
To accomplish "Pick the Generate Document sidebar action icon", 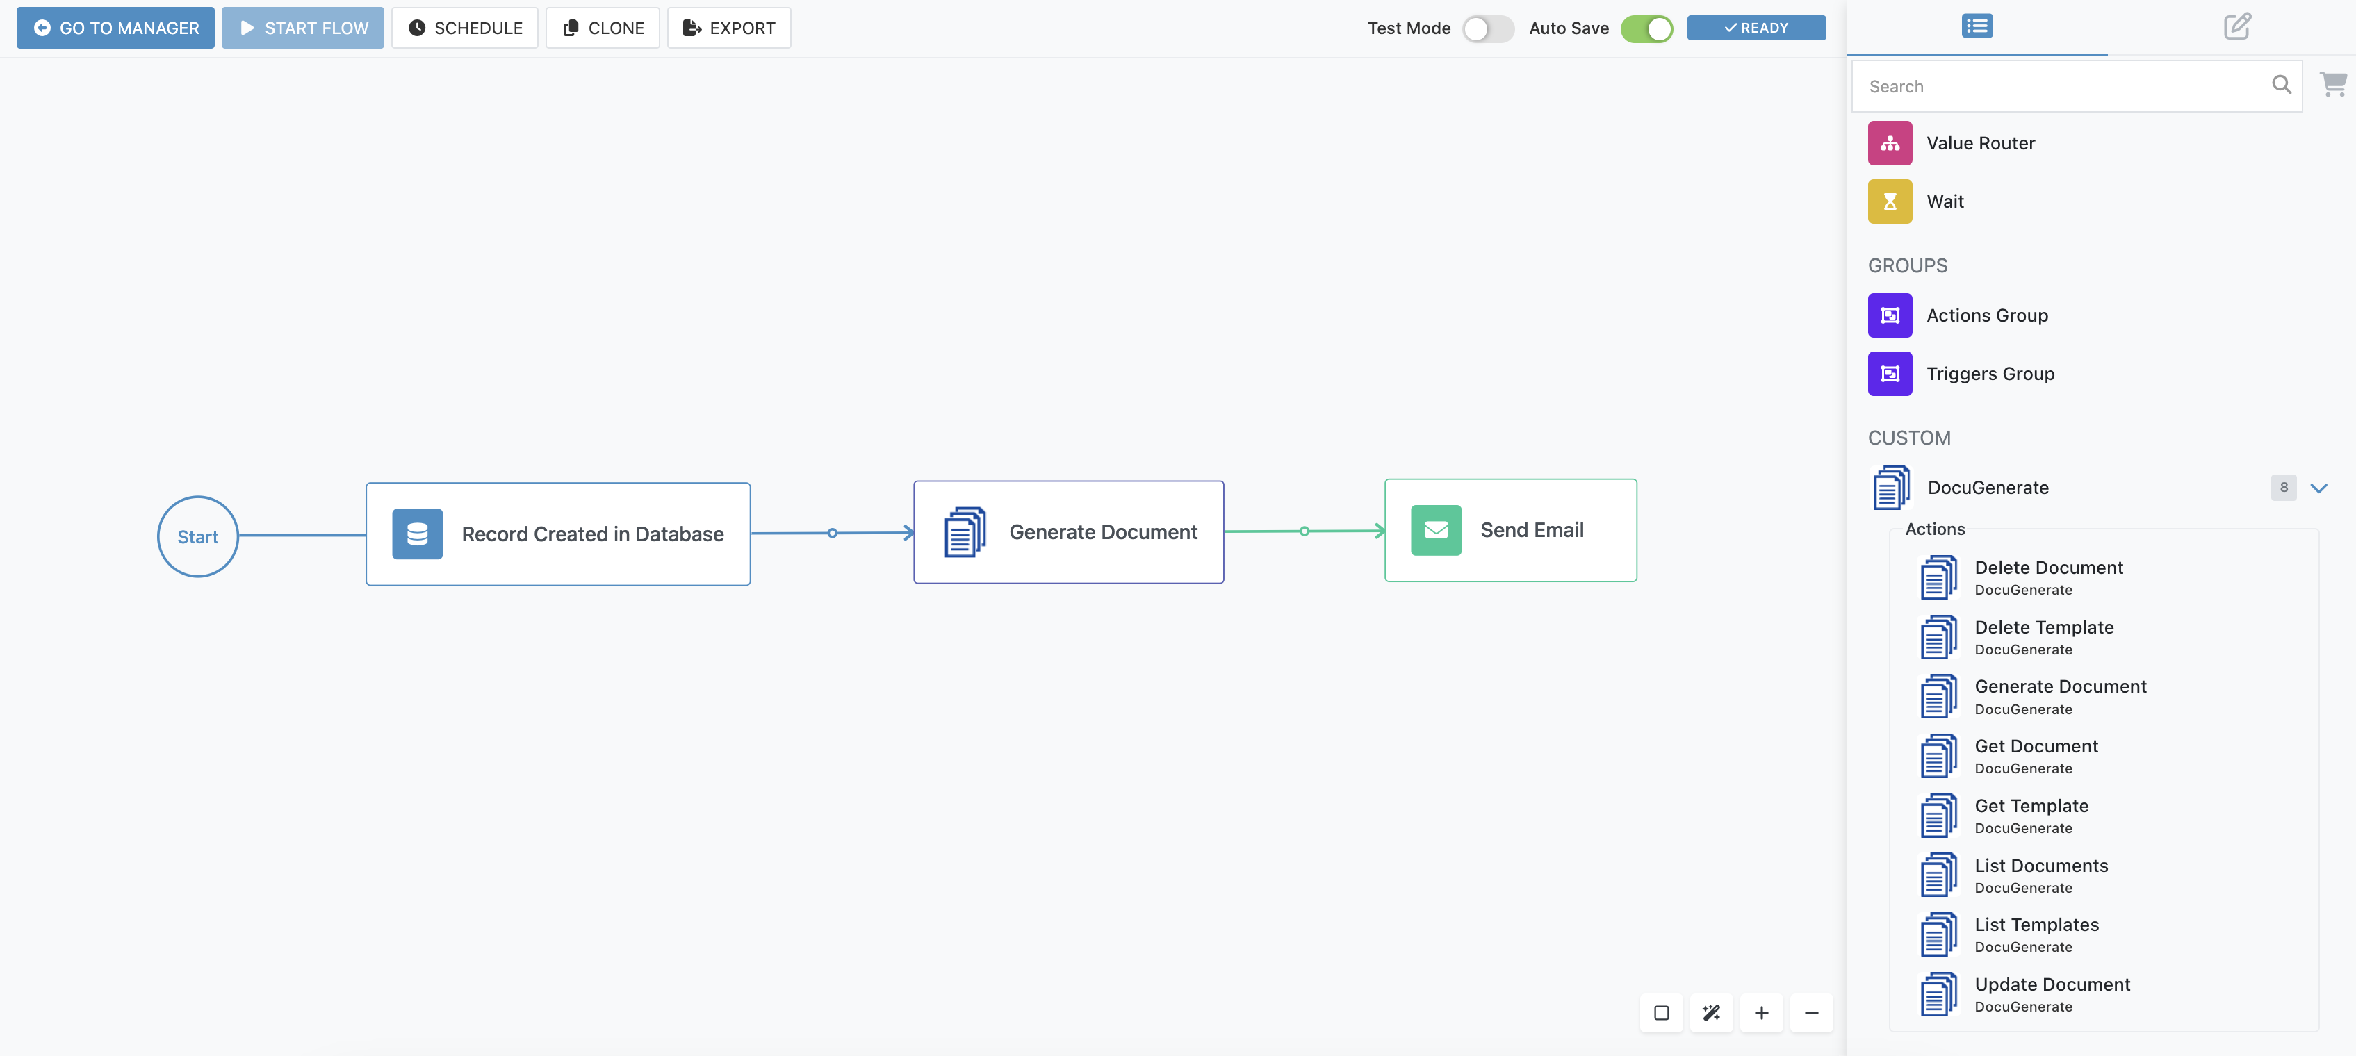I will [x=1939, y=695].
